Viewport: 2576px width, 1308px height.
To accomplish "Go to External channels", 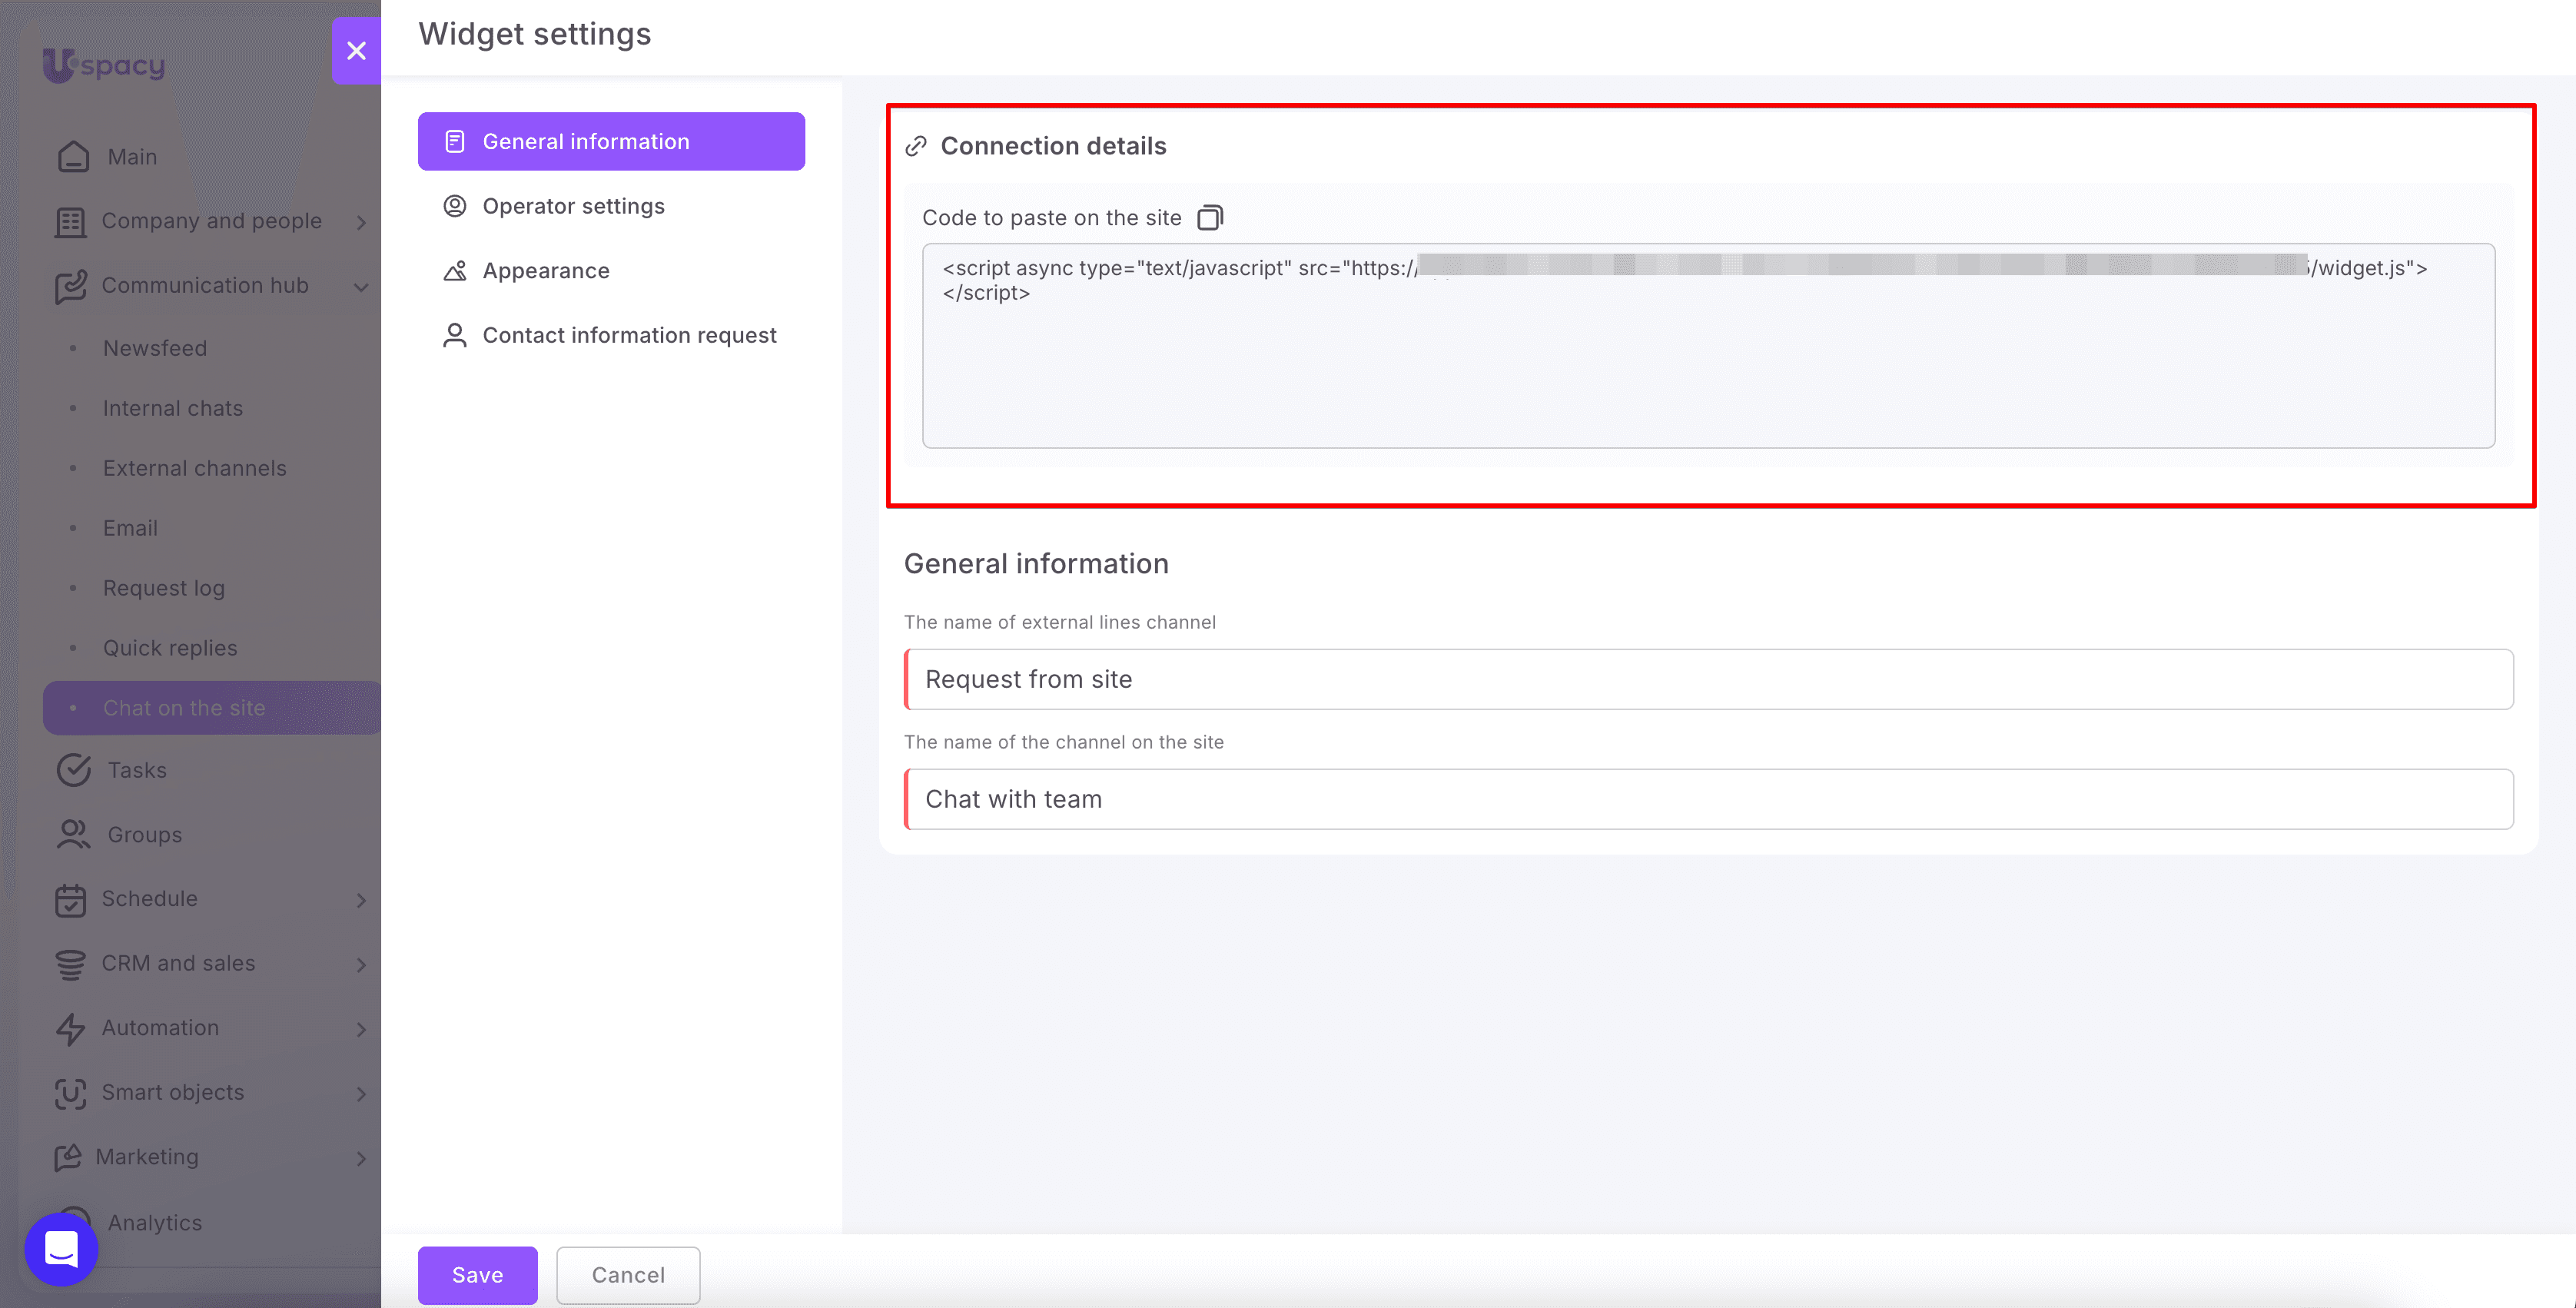I will click(195, 468).
